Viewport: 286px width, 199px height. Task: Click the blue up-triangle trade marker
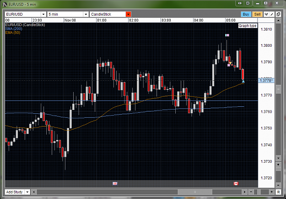243,81
